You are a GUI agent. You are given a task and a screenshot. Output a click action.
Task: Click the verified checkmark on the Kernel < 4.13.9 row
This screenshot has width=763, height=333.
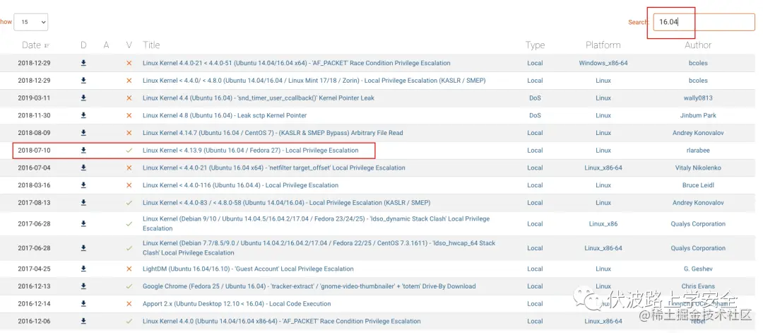tap(129, 151)
